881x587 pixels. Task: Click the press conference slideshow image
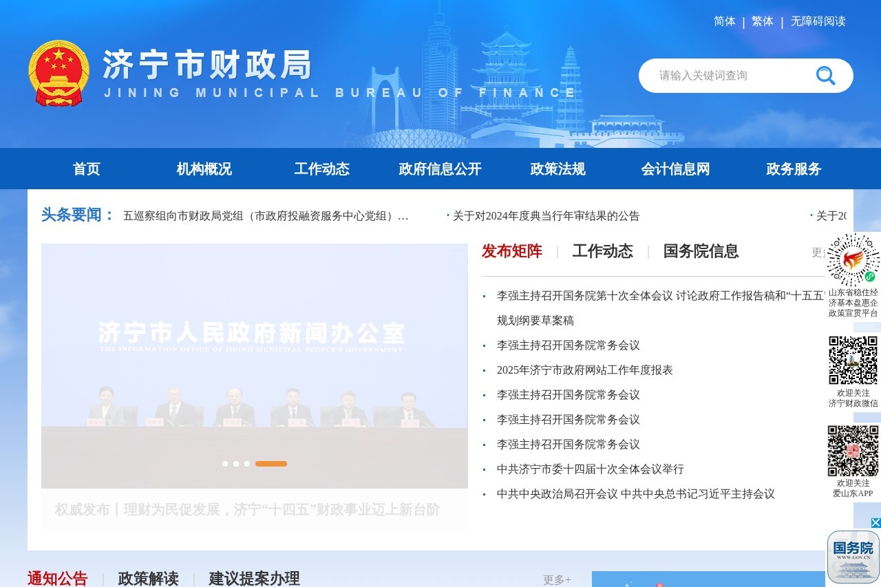255,366
